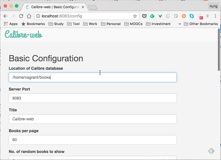Click the Basic Configuration heading

pyautogui.click(x=46, y=58)
